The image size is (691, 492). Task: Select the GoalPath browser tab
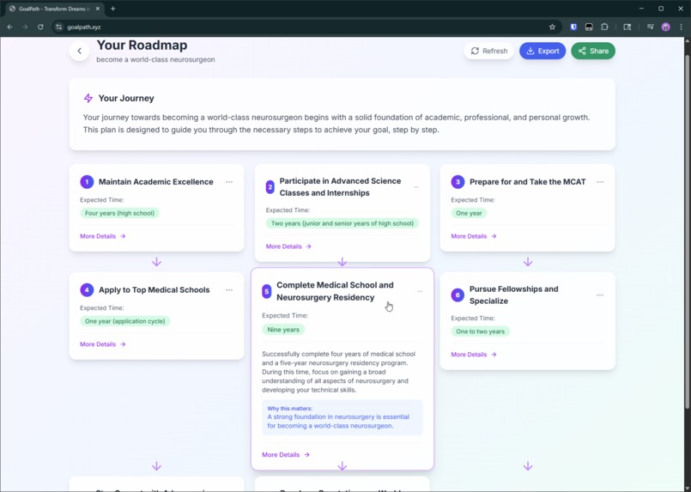(x=54, y=9)
